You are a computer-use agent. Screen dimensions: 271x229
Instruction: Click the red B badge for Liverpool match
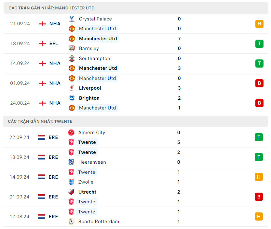pyautogui.click(x=259, y=83)
